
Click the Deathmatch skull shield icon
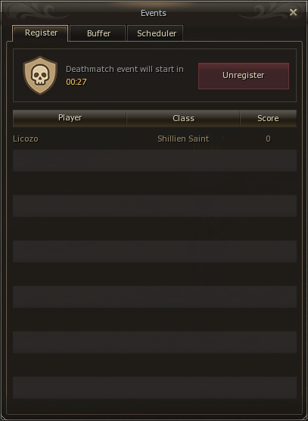point(40,75)
